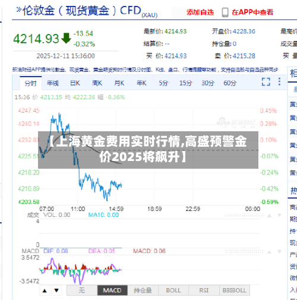Viewport: 297px width, 300px height.
Task: Choose the BBIBOLL indicator button
Action: pyautogui.click(x=235, y=290)
